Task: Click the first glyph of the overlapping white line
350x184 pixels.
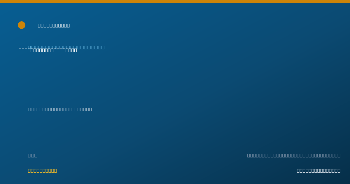Action: coord(20,50)
